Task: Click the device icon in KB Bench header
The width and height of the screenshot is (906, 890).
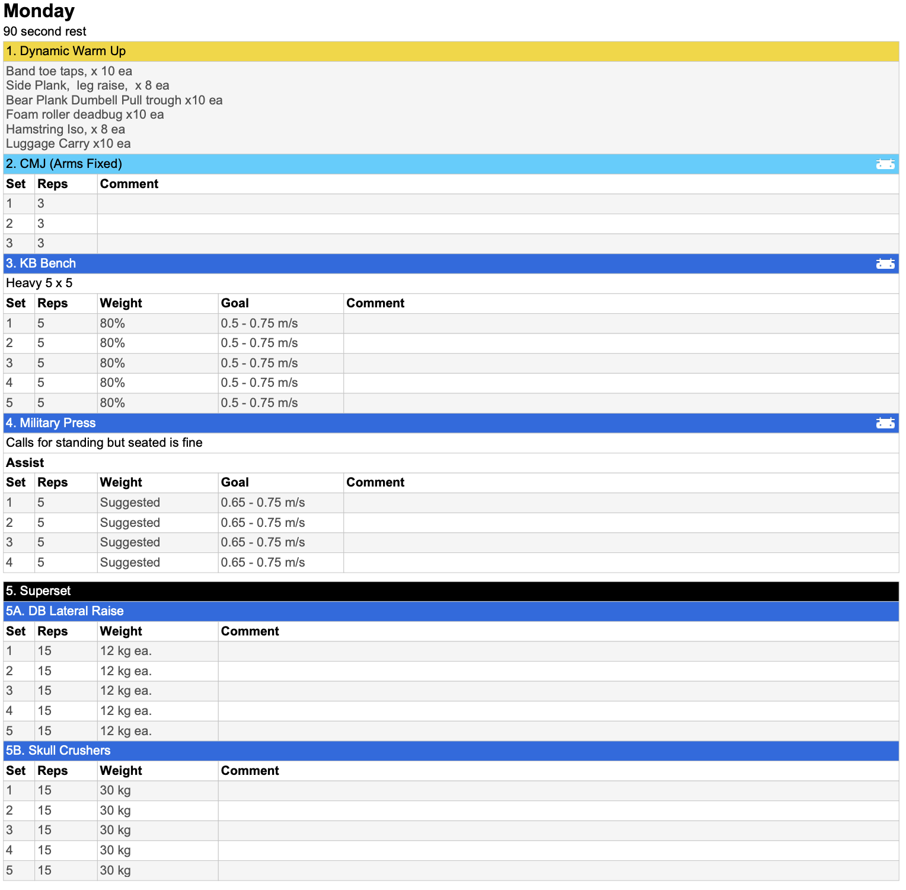Action: 885,263
